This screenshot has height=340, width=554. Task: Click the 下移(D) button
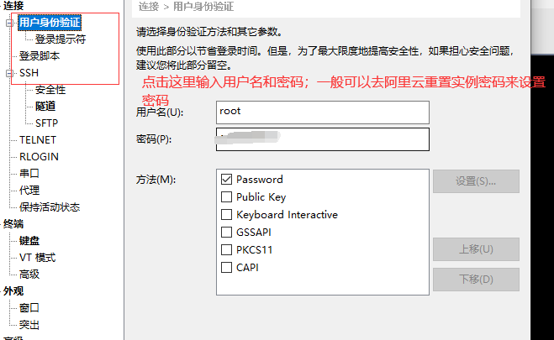[476, 280]
